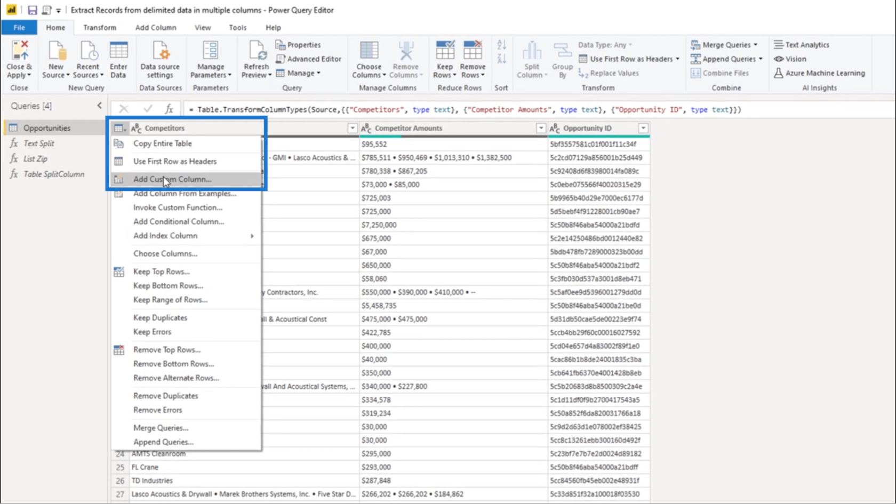The image size is (896, 504).
Task: Open Quick Access Toolbar customize dropdown
Action: coord(59,10)
